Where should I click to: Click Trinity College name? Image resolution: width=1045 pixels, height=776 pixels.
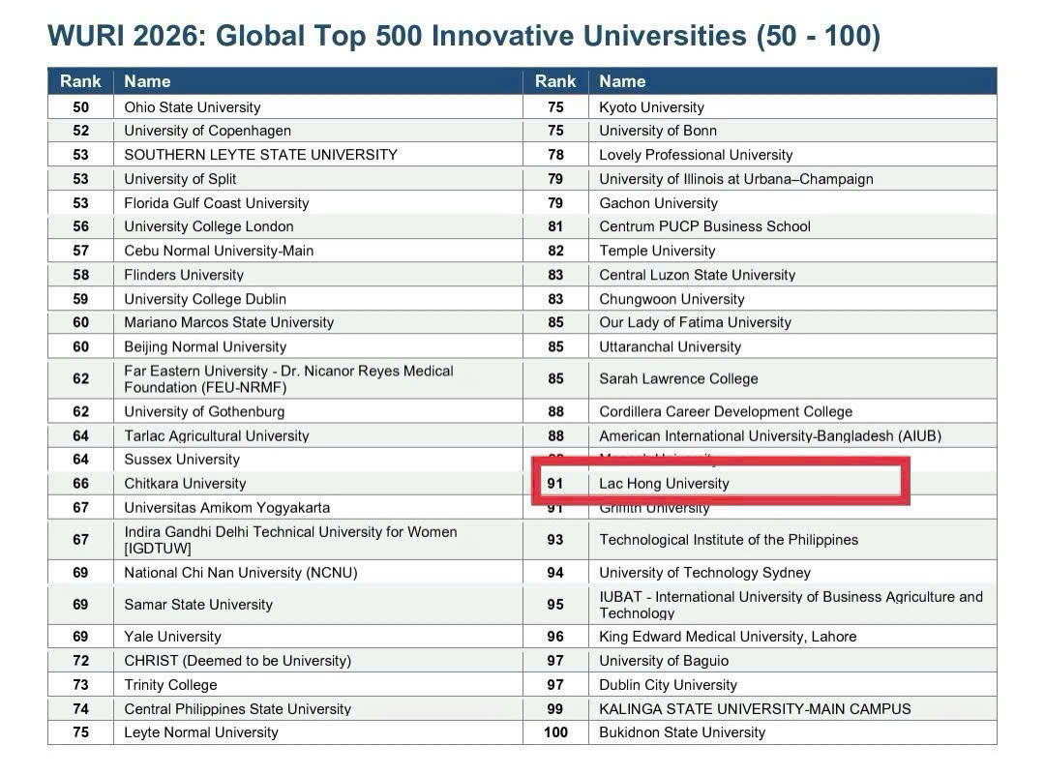[170, 685]
